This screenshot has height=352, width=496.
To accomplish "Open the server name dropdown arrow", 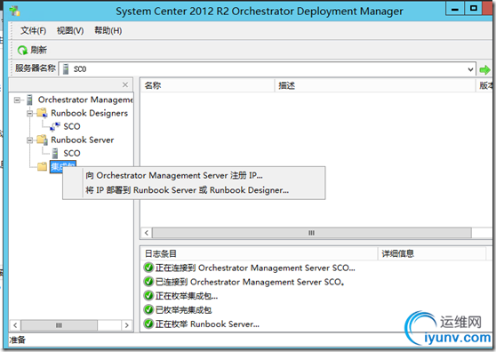I will point(471,69).
